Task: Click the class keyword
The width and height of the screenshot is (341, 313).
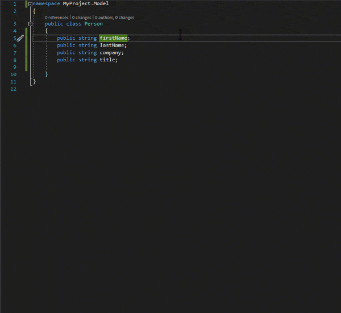Action: 74,24
